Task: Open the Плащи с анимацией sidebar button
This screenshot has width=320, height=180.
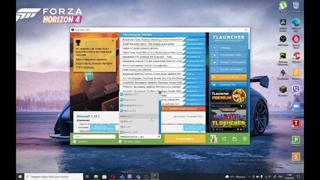Action: click(228, 62)
